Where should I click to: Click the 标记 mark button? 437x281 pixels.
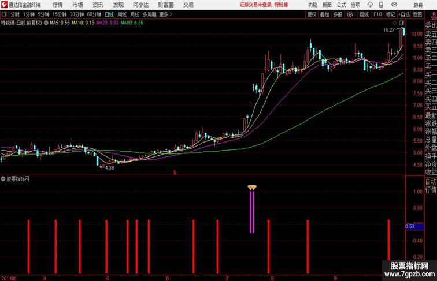tap(390, 14)
